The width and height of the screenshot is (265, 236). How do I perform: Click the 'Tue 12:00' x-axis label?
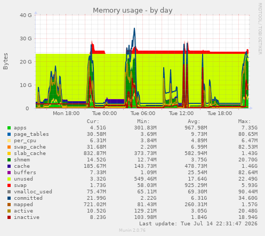[181, 113]
